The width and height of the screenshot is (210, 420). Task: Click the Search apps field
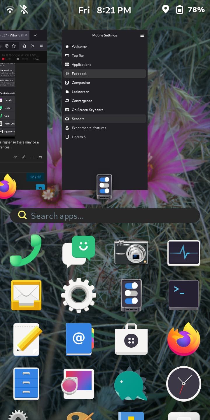(x=105, y=216)
